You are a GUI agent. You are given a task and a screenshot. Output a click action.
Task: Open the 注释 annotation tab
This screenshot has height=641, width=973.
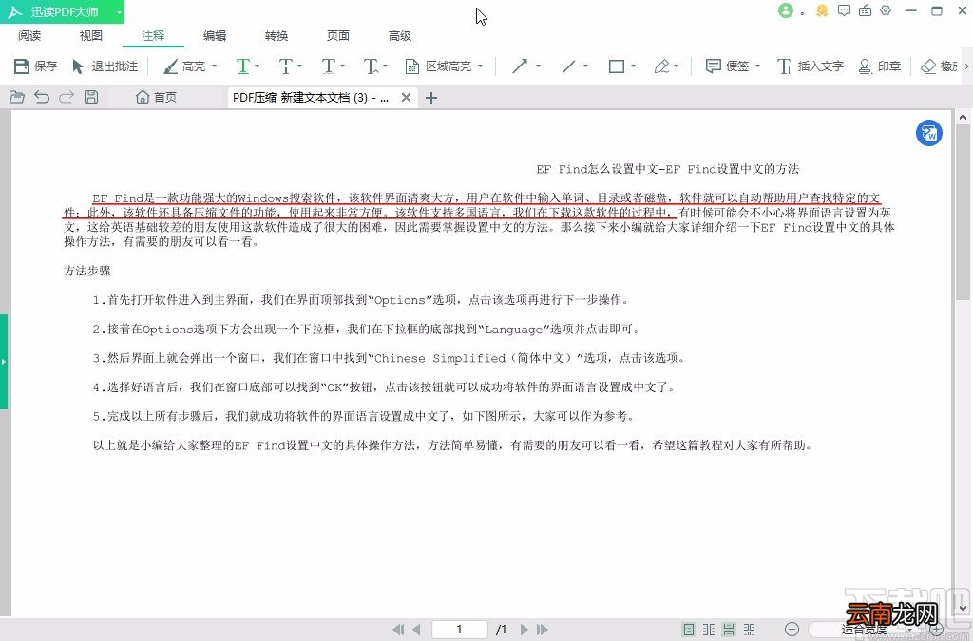pos(153,35)
